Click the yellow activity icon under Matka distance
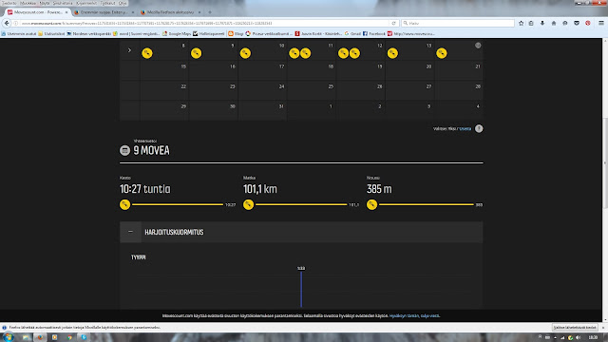Viewport: 608px width, 342px height. pyautogui.click(x=249, y=204)
